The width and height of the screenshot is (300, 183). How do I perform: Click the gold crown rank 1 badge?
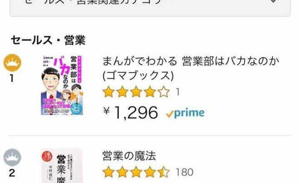tap(12, 63)
